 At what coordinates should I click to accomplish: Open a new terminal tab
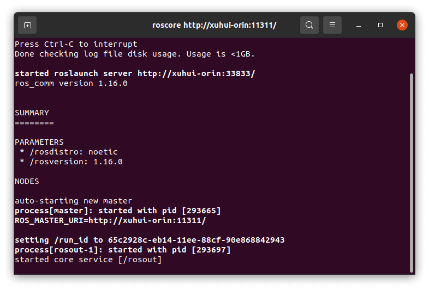[27, 25]
